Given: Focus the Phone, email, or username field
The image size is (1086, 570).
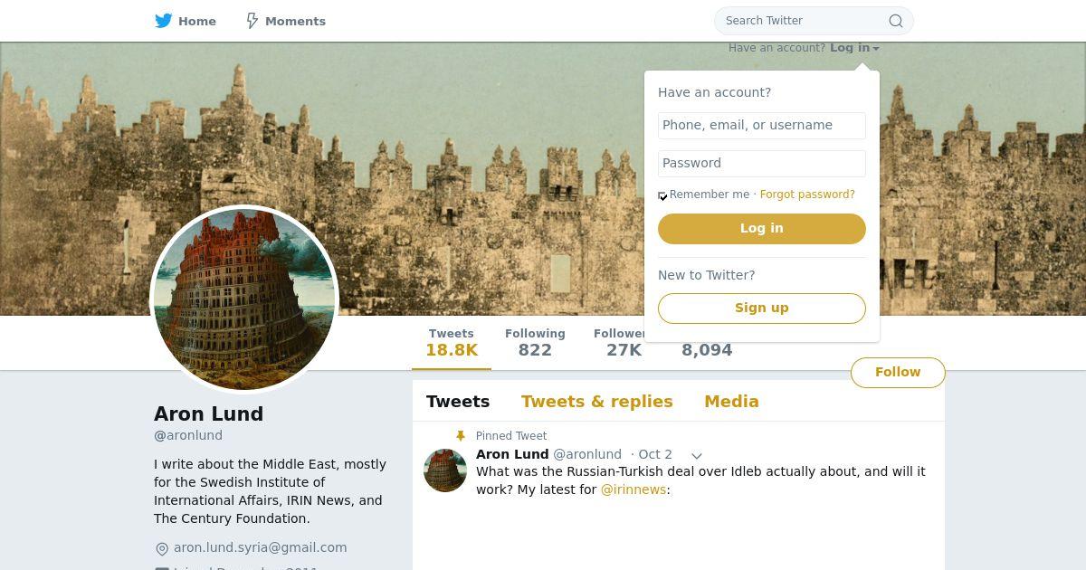Looking at the screenshot, I should [762, 126].
